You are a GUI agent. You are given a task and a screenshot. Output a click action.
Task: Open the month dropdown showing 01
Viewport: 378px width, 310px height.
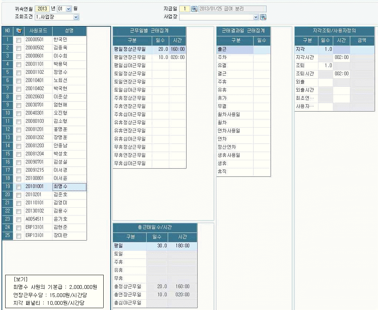point(68,9)
